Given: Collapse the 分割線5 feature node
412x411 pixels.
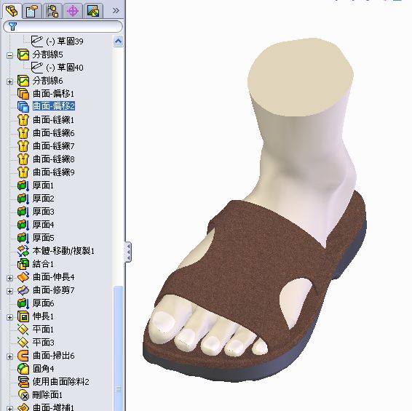Looking at the screenshot, I should [9, 55].
